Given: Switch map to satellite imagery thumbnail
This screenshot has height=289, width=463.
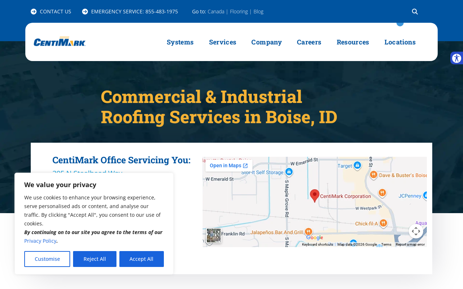Looking at the screenshot, I should tap(214, 236).
